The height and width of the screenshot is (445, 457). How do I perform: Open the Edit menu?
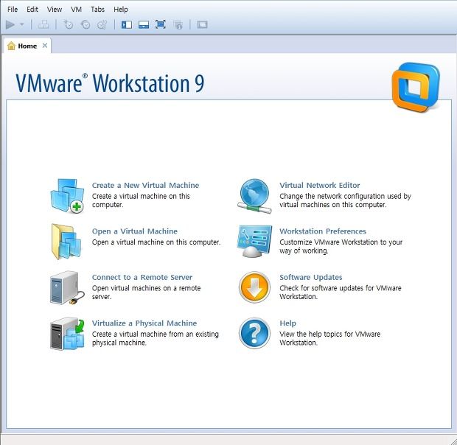tap(32, 10)
